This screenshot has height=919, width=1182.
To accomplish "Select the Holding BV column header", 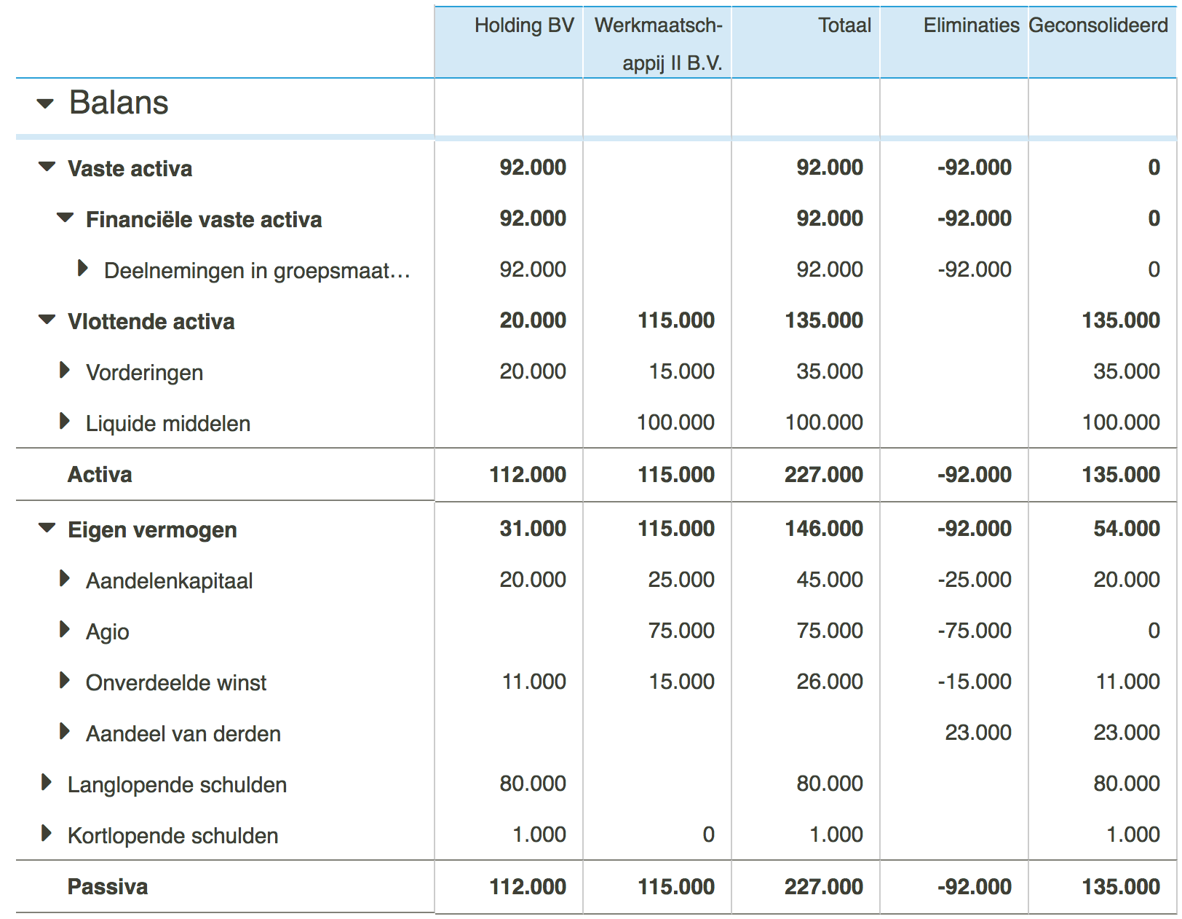I will [524, 25].
